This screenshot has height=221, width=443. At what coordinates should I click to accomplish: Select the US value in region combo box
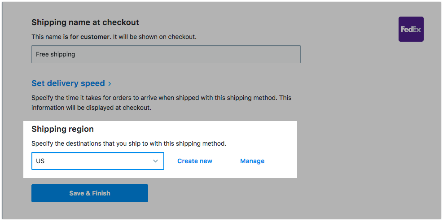pos(40,161)
